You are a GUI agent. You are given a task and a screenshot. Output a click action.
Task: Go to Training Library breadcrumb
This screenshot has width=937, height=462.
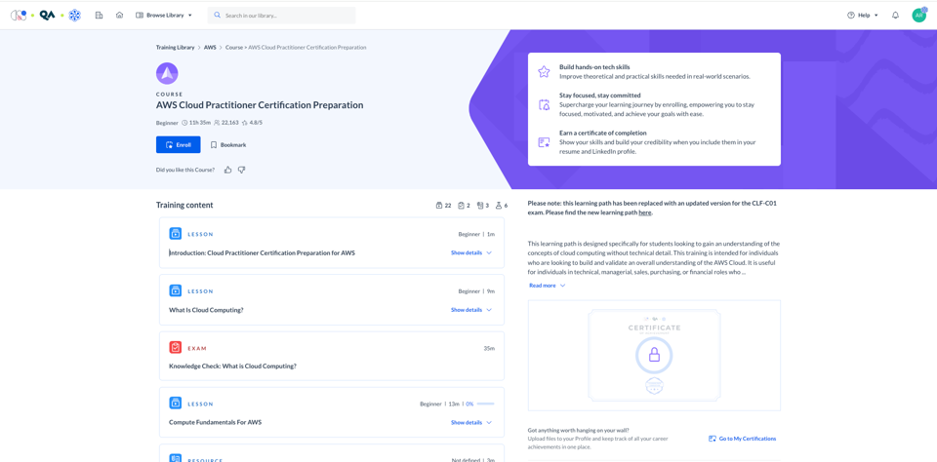pos(175,47)
